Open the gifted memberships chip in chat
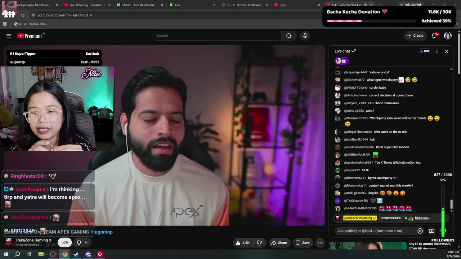This screenshot has width=461, height=259. coord(341,61)
